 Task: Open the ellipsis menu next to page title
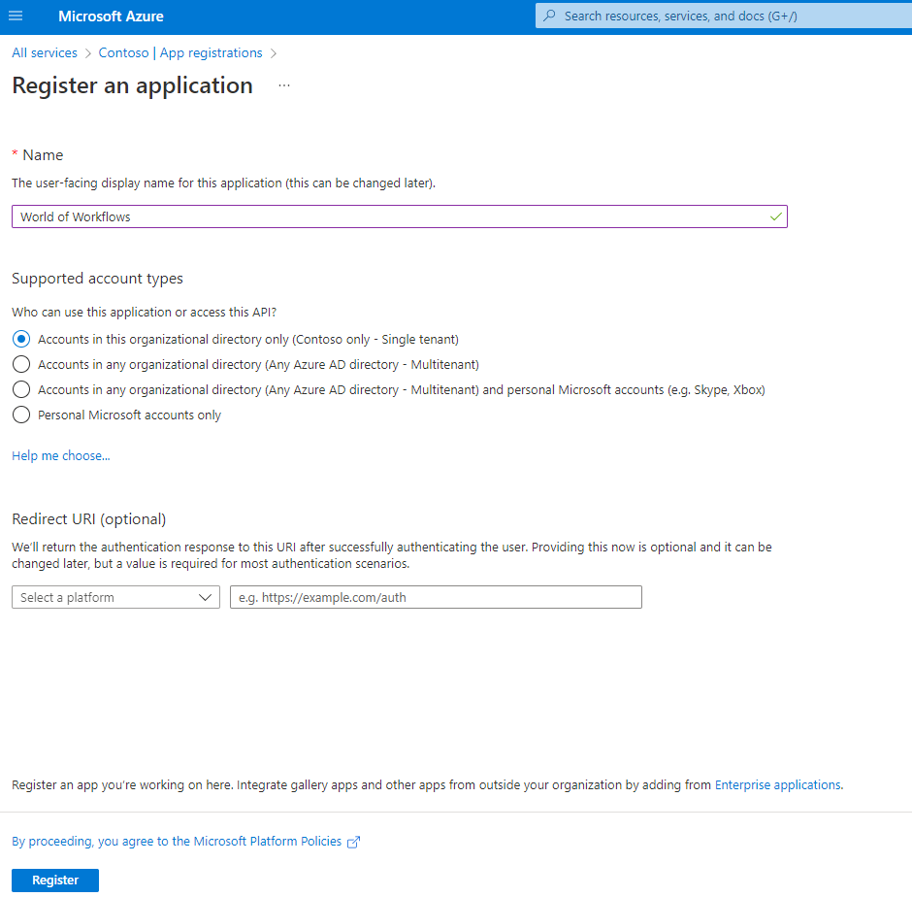coord(283,85)
